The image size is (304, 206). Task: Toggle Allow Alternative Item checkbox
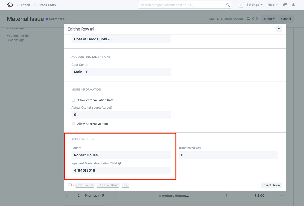pos(73,124)
